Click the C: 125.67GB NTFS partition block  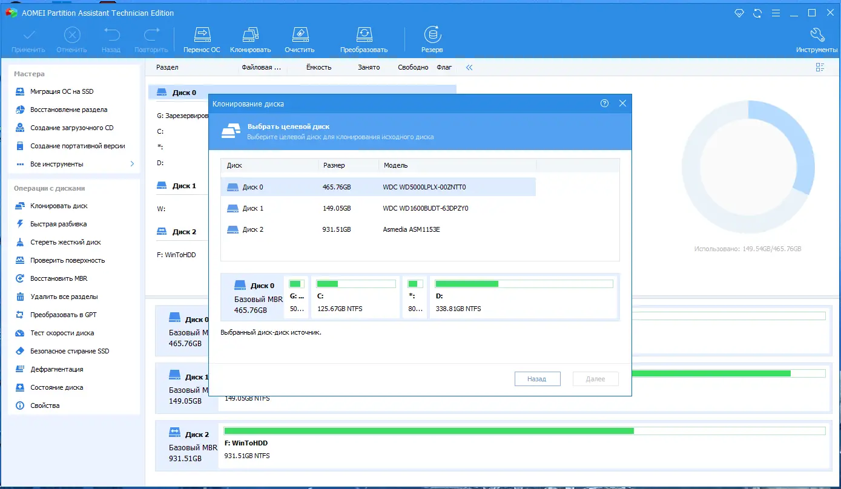(x=355, y=297)
